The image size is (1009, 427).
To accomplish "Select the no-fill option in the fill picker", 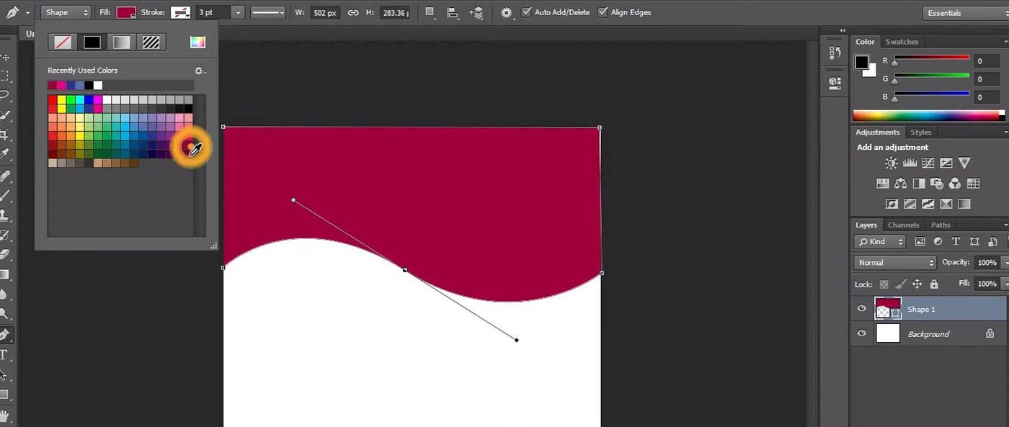I will 62,42.
